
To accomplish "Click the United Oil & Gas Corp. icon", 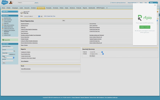I will pyautogui.click(x=3, y=28).
